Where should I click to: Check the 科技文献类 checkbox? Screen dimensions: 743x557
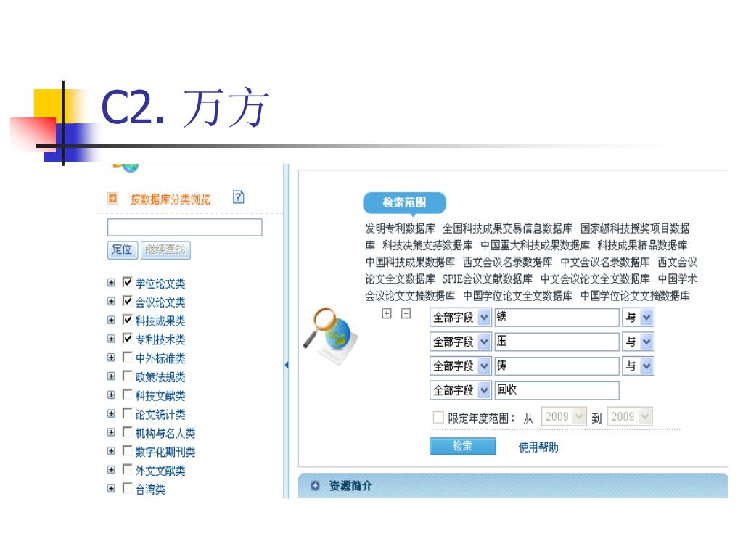127,395
